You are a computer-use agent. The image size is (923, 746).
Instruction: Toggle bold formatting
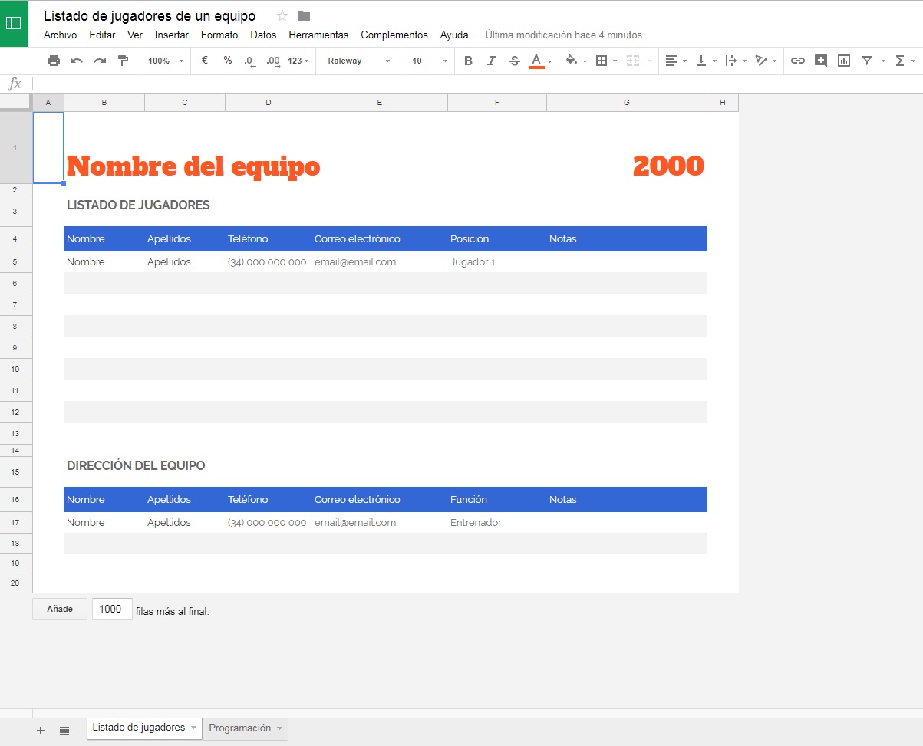tap(468, 61)
